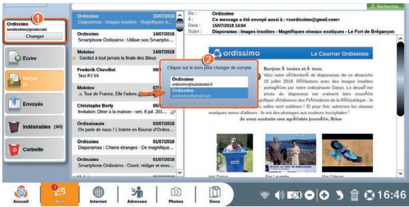Screen dimensions: 409x207
Task: Open the Reçus inbox folder
Action: pos(35,80)
